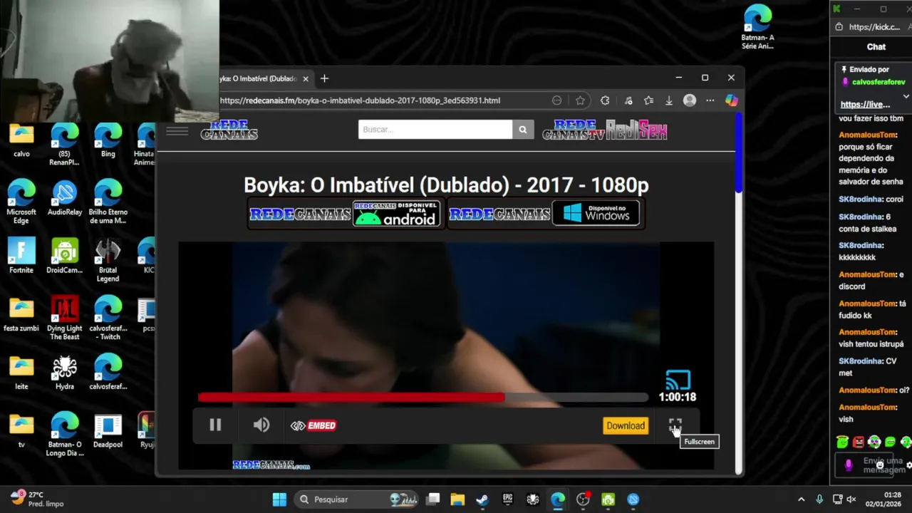This screenshot has width=912, height=513.
Task: Open Edge profile avatar
Action: (690, 100)
